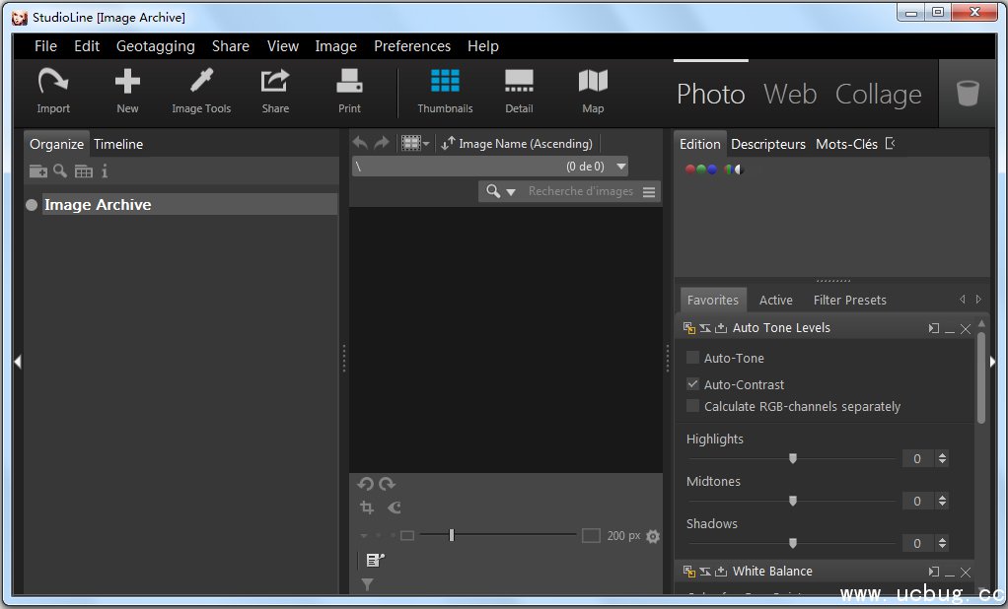
Task: Open the Map view
Action: click(x=593, y=90)
